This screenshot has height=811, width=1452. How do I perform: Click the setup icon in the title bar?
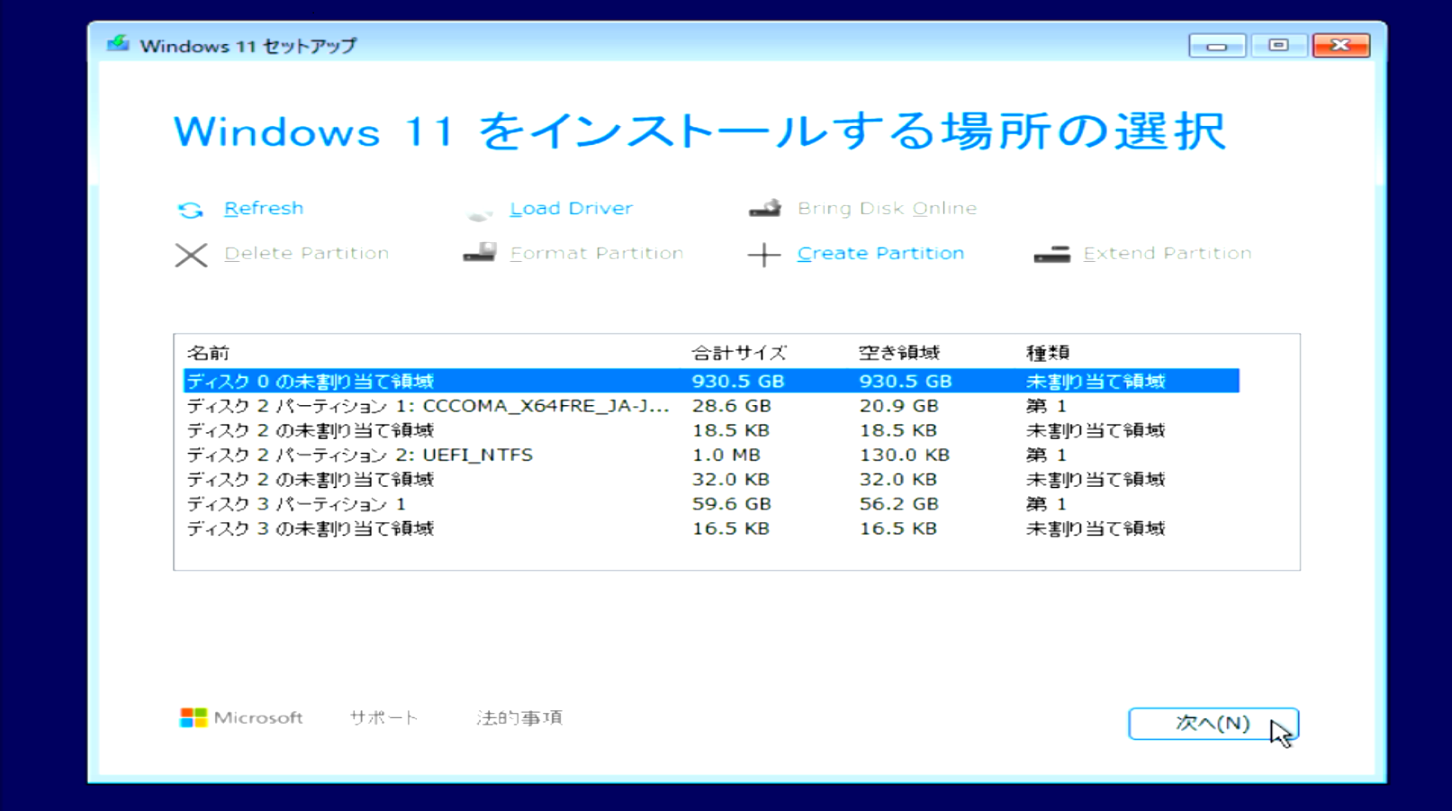tap(118, 44)
